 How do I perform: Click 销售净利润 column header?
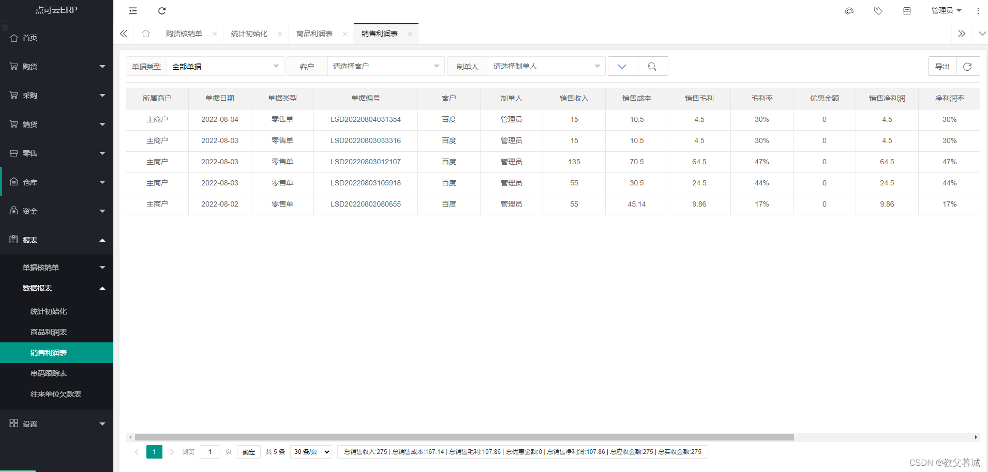(887, 98)
